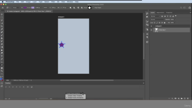The width and height of the screenshot is (192, 108).
Task: Open the stroke width dropdown
Action: (x=42, y=7)
